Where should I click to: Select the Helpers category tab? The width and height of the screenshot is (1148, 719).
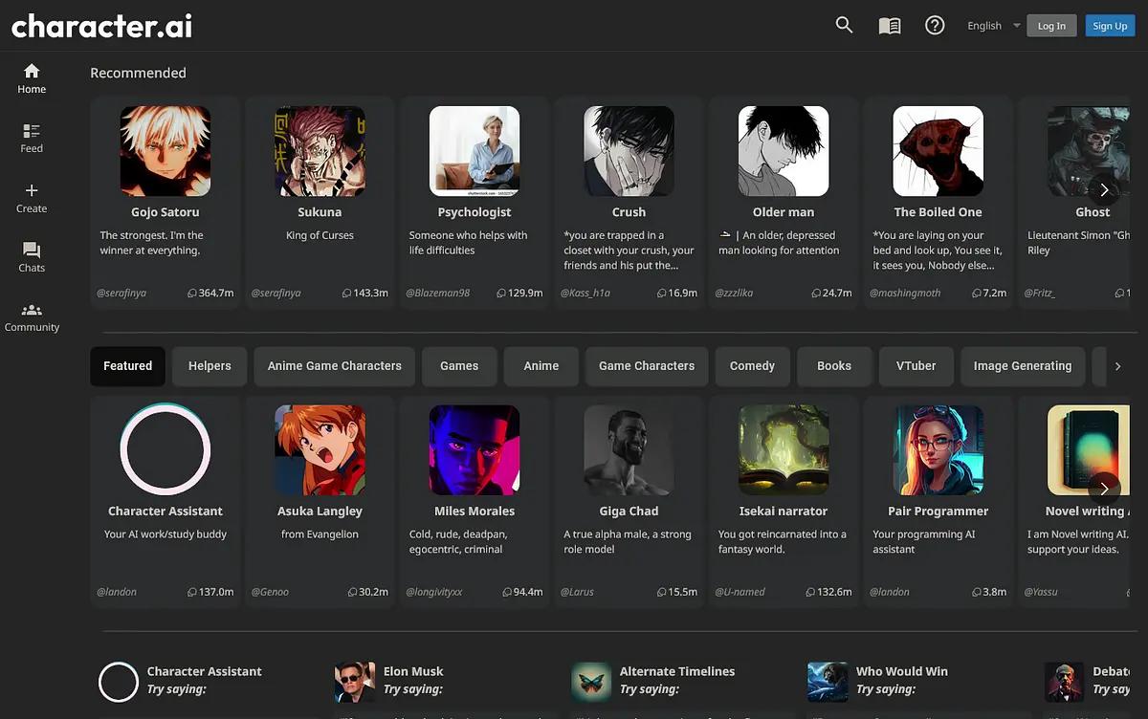(210, 366)
